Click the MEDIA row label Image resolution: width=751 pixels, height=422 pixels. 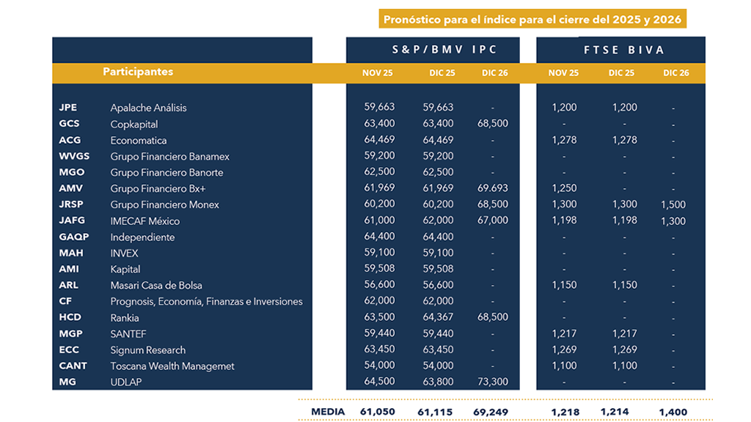(328, 412)
